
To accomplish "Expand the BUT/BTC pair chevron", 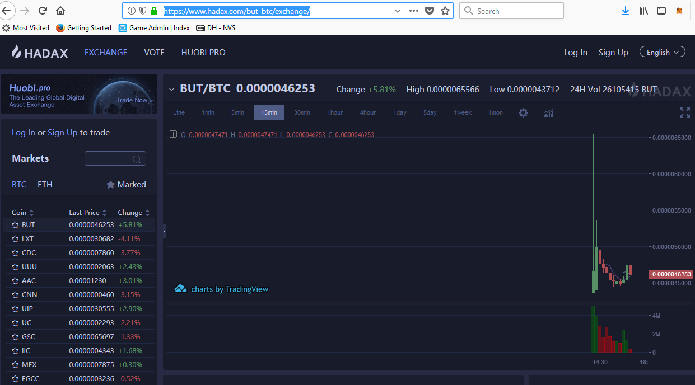I will pos(172,89).
